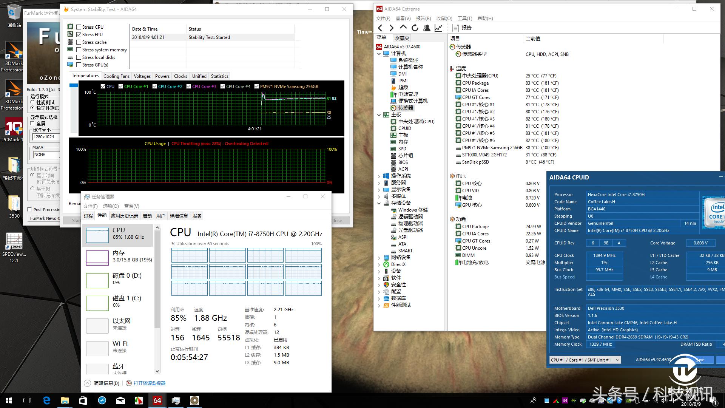
Task: Open the AIDA64 Report icon in toolbar
Action: (x=461, y=28)
